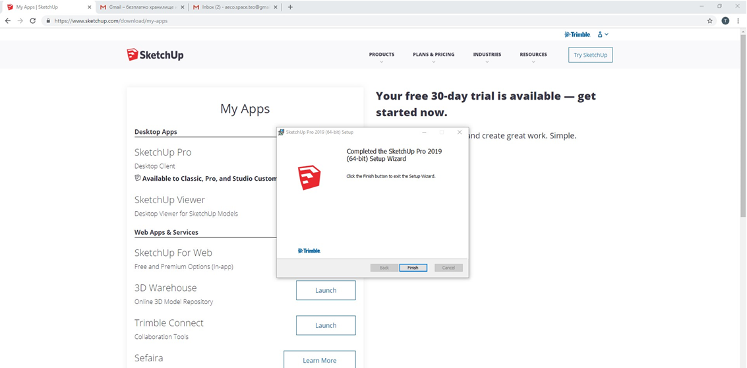Click the Desktop Apps section label

coord(156,132)
